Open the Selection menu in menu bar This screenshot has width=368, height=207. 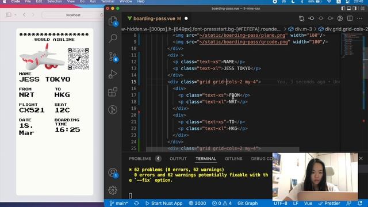(x=55, y=1)
